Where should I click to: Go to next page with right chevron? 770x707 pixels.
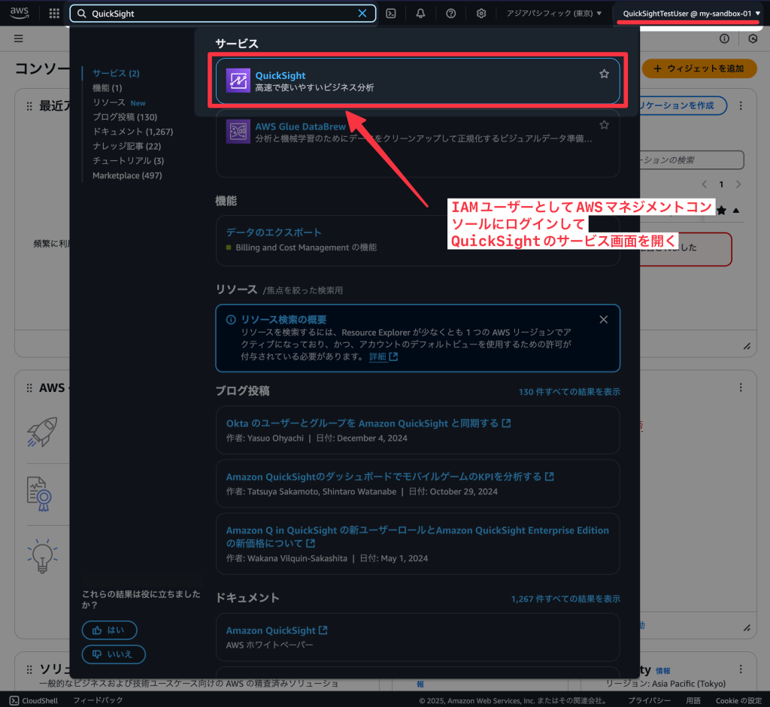point(738,184)
